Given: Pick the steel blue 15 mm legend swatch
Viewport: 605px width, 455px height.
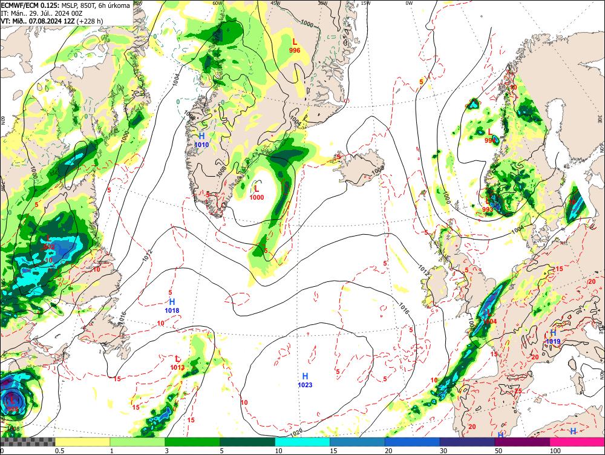Looking at the screenshot, I should coord(358,442).
